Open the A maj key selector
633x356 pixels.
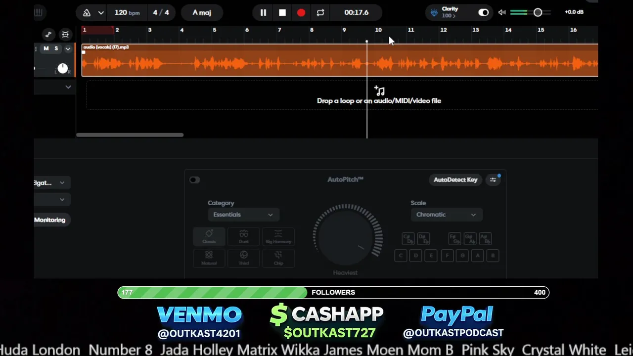point(202,12)
